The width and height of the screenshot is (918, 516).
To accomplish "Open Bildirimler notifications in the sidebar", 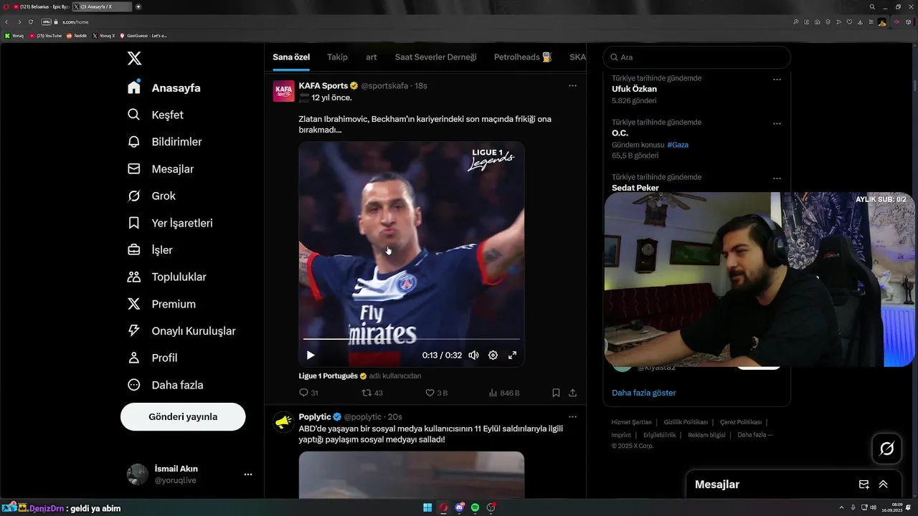I will click(x=164, y=142).
